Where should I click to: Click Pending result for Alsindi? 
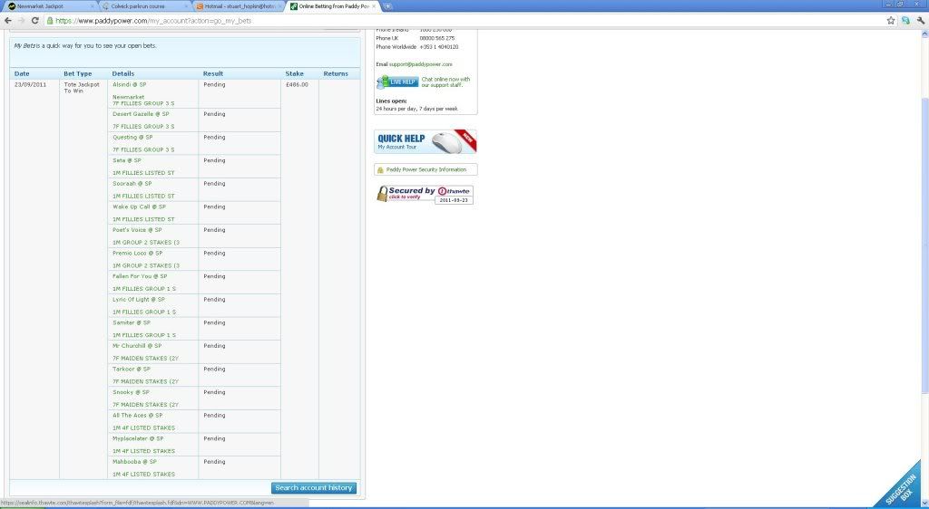(x=214, y=84)
